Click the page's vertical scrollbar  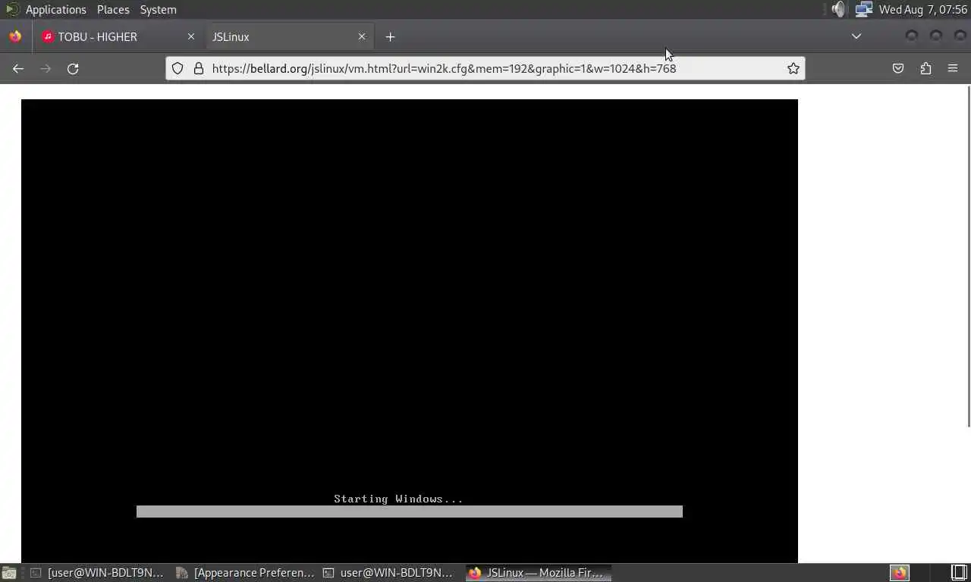click(968, 256)
